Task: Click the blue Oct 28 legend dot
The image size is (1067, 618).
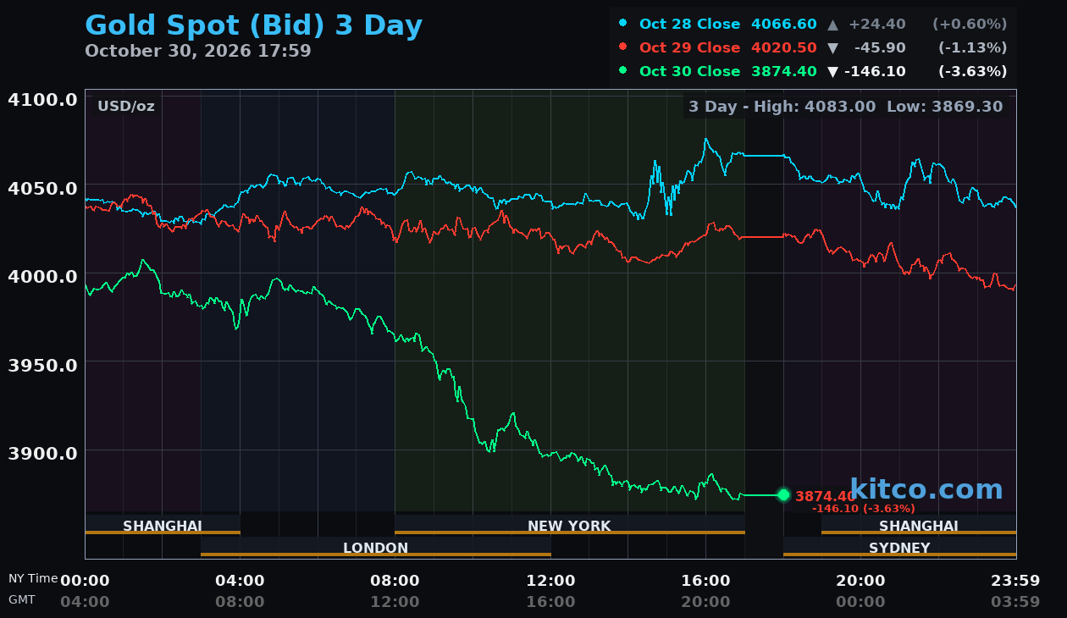Action: coord(623,23)
